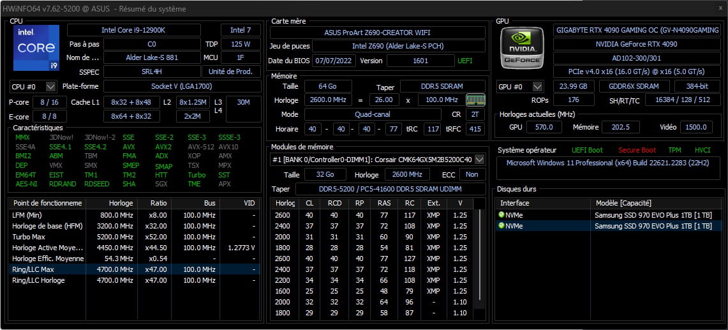Click the PCIe v4.0 x16 link field
This screenshot has height=330, width=728.
[637, 72]
